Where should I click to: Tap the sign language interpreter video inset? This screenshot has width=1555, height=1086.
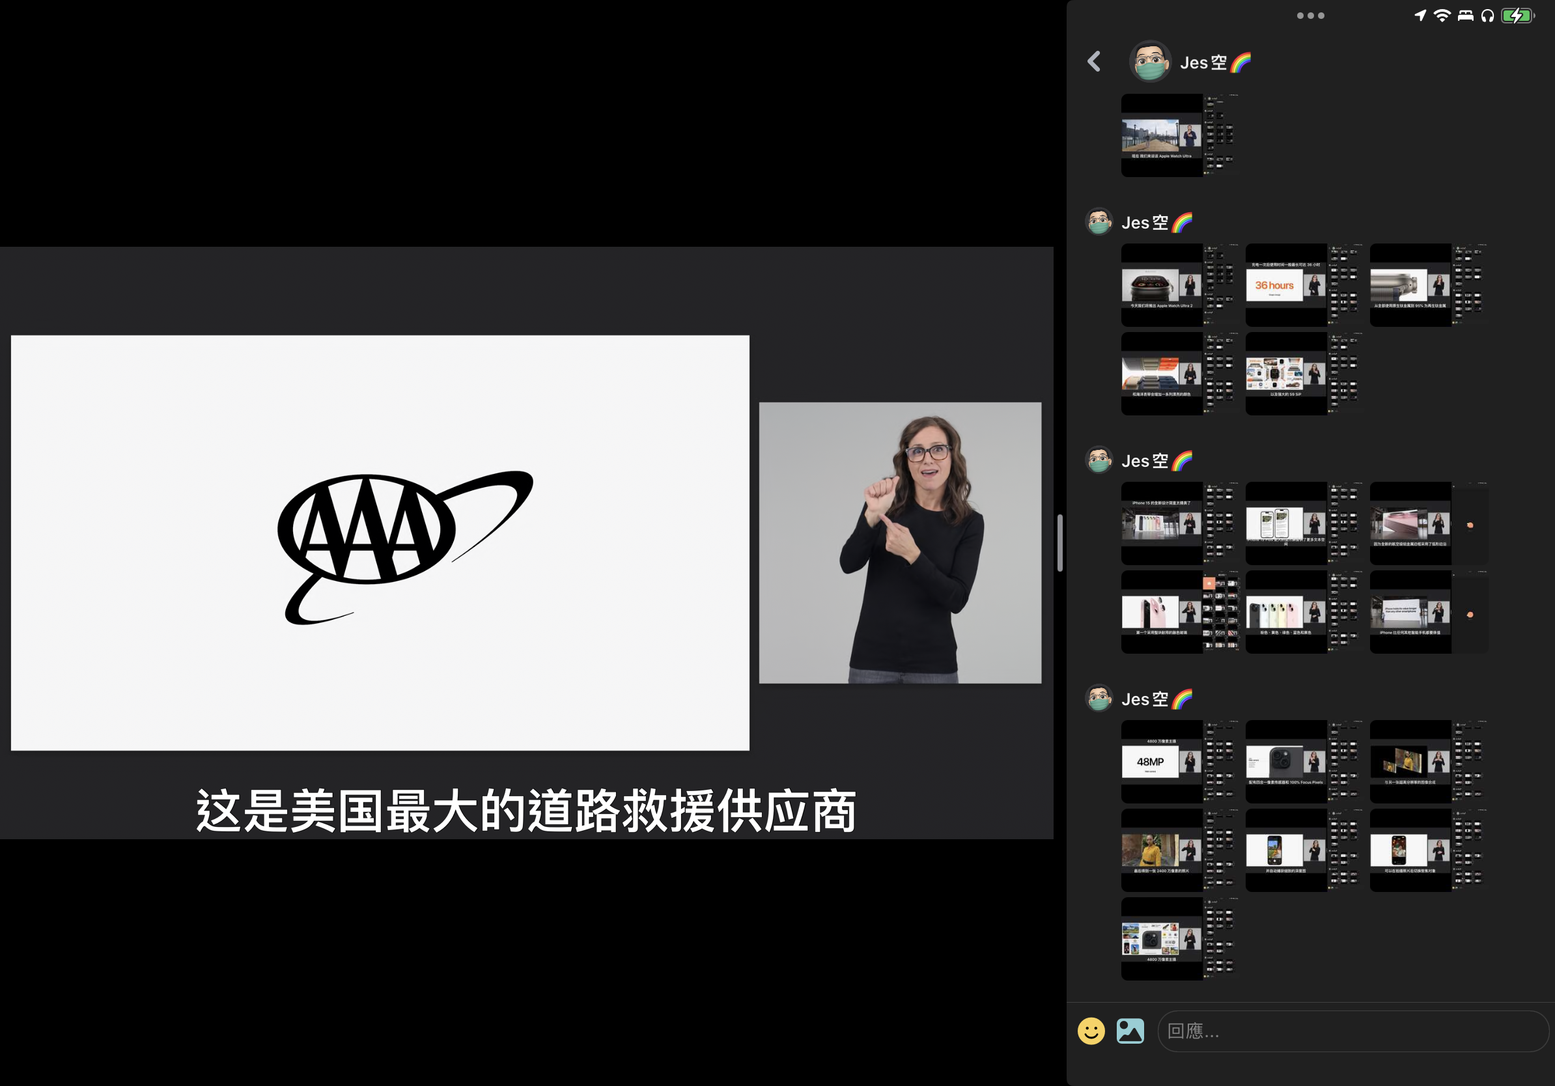point(900,543)
